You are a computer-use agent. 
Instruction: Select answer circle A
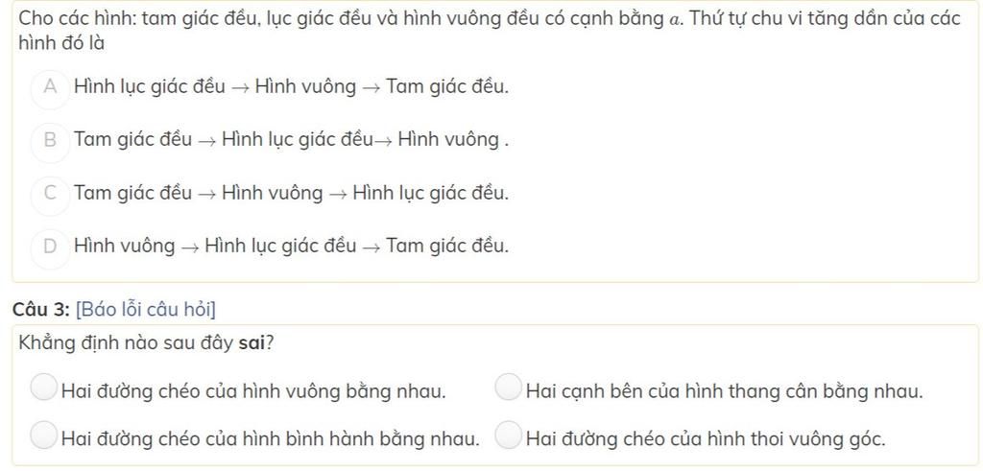[50, 87]
